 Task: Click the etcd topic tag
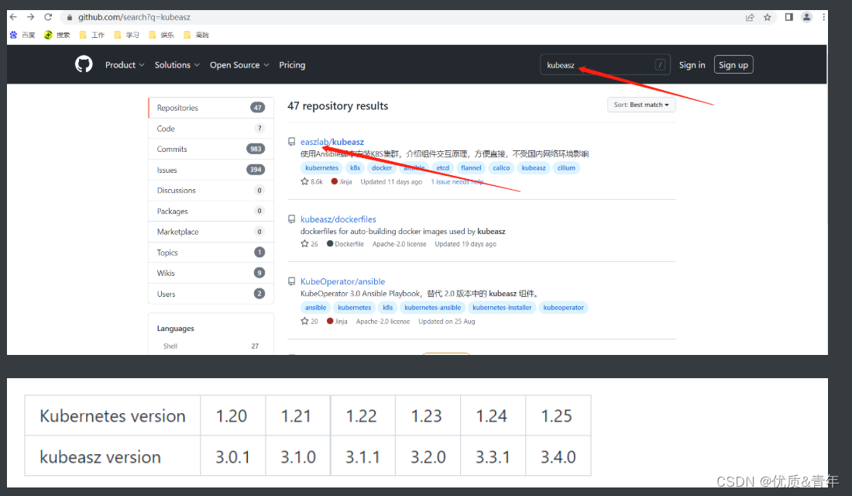point(443,168)
